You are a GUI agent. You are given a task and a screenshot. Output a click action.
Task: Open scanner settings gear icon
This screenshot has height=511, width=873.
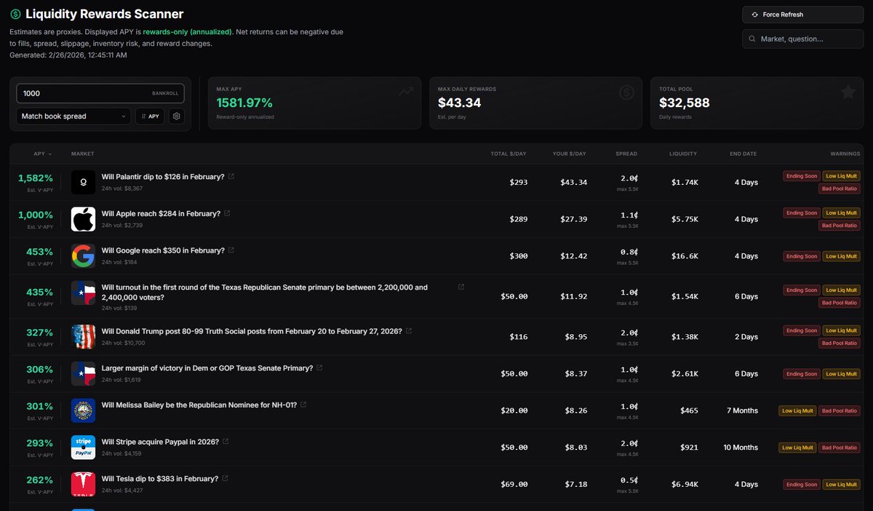pyautogui.click(x=177, y=116)
